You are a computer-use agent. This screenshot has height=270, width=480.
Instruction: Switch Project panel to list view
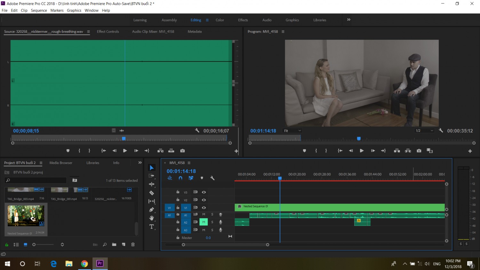coord(16,244)
